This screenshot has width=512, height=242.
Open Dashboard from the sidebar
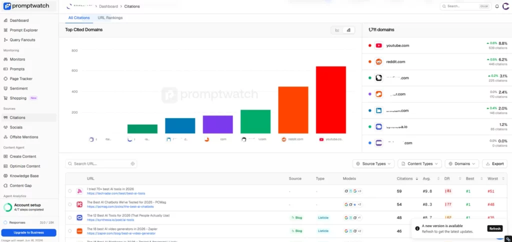coord(19,20)
